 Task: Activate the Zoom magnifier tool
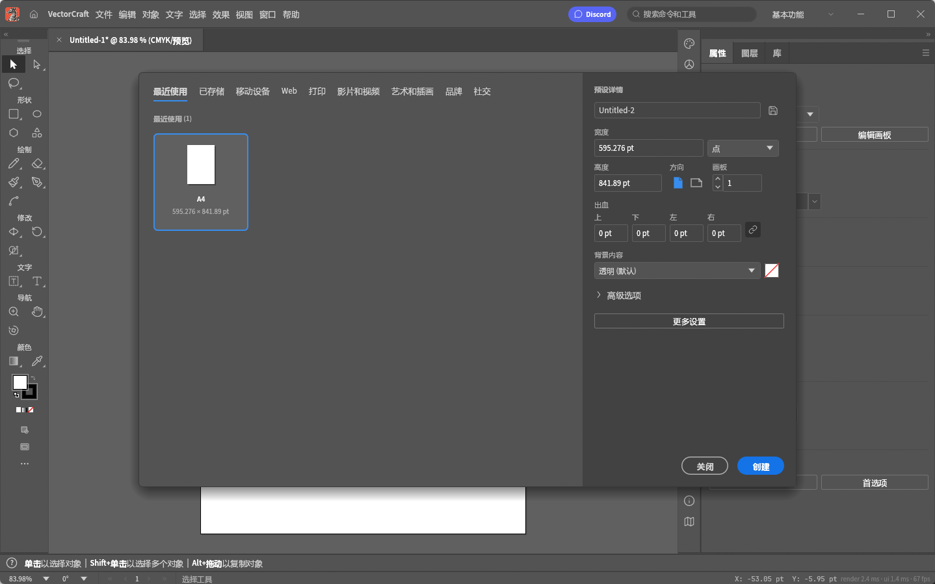click(14, 312)
